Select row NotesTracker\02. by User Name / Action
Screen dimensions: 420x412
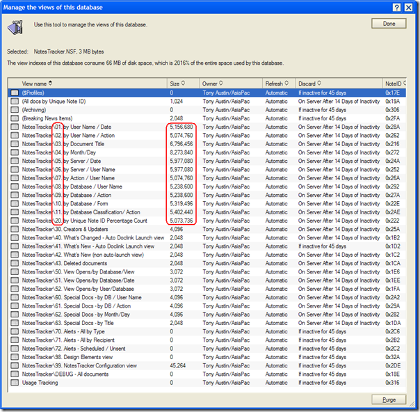pyautogui.click(x=207, y=136)
